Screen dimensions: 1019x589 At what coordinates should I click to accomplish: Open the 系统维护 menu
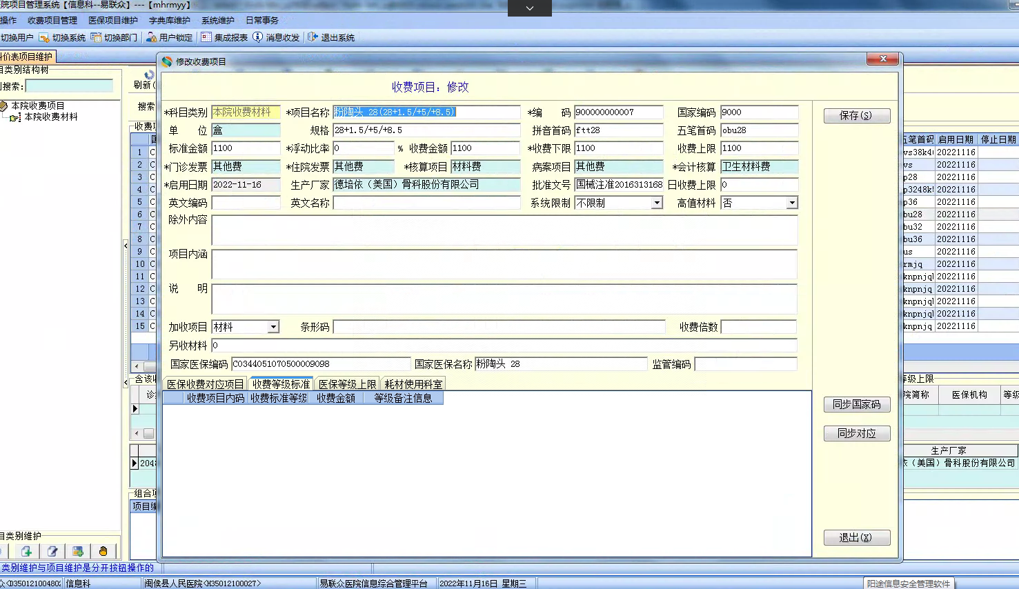click(x=218, y=21)
